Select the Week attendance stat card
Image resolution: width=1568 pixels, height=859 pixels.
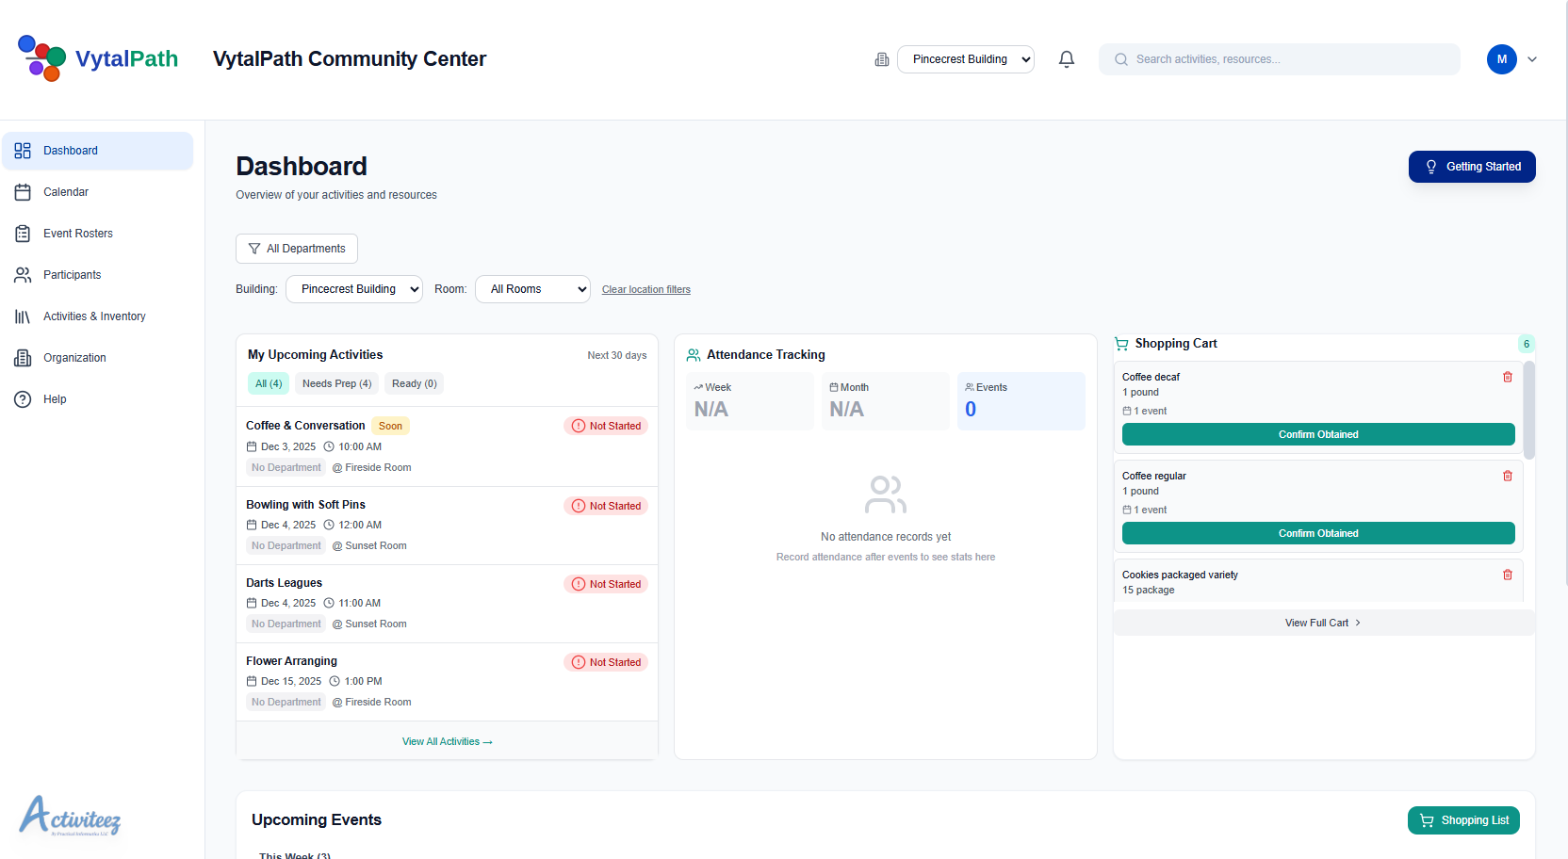tap(750, 400)
